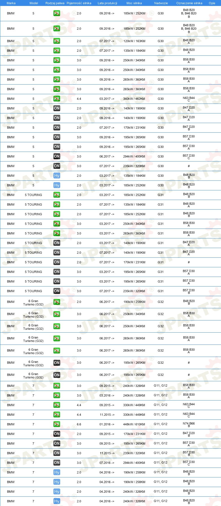Click the Pojemność silnika column header
221x506 pixels.
click(x=79, y=3)
